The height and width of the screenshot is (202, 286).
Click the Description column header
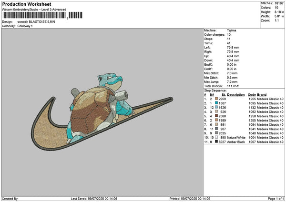coord(235,94)
